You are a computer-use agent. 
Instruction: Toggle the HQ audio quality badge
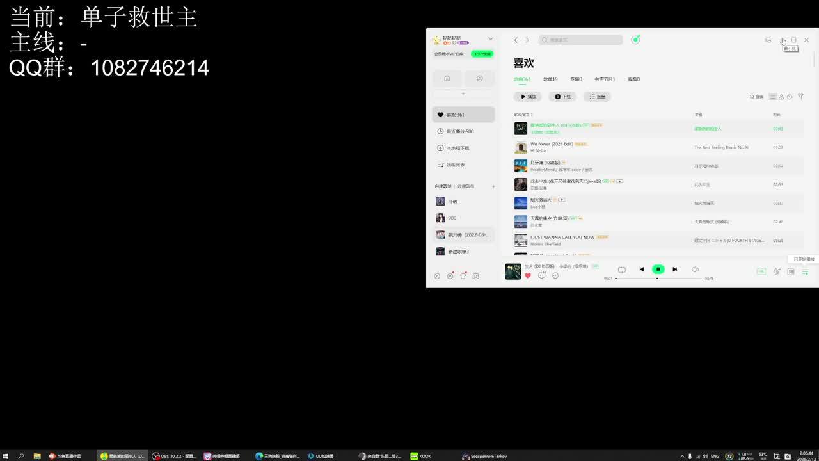(x=761, y=271)
